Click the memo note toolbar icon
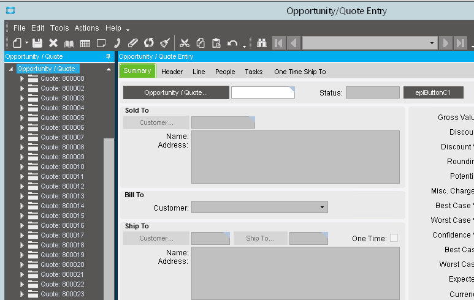This screenshot has height=300, width=474. click(101, 43)
